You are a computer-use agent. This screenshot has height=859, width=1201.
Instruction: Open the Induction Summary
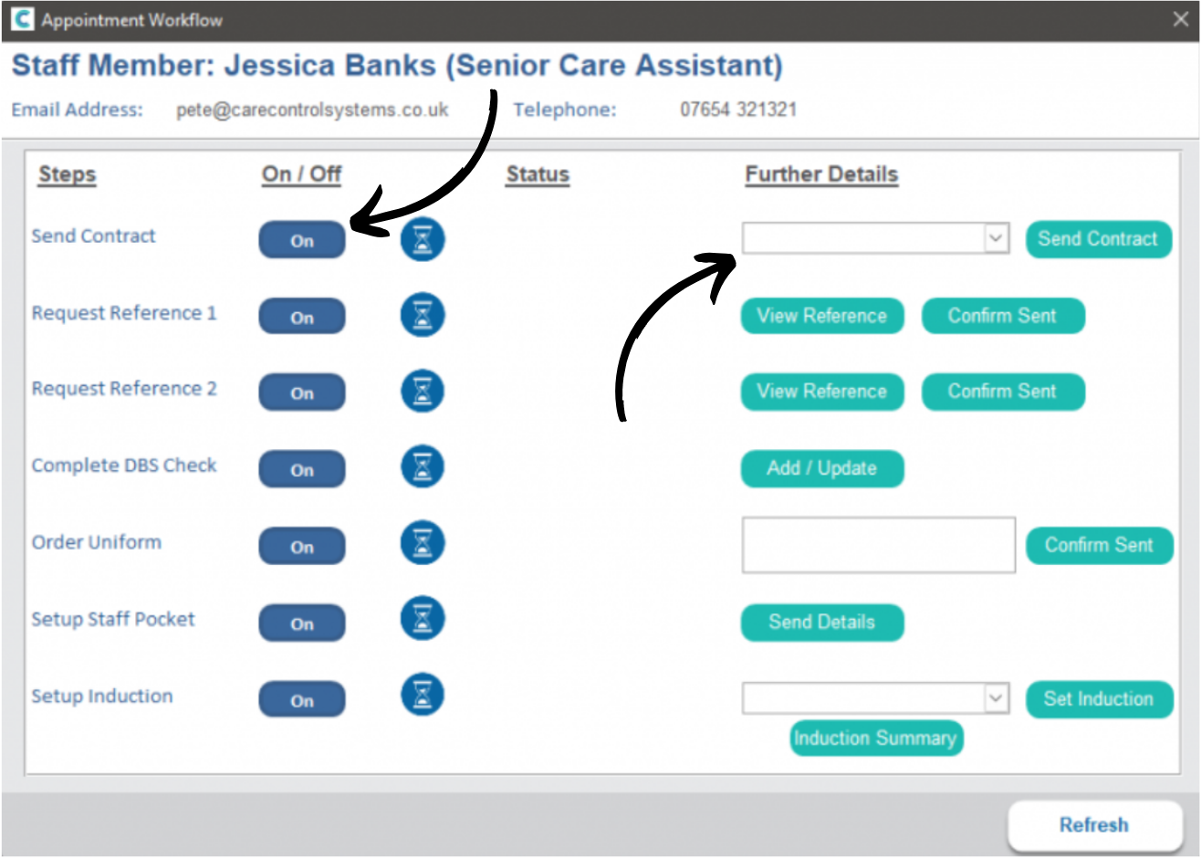pyautogui.click(x=876, y=738)
